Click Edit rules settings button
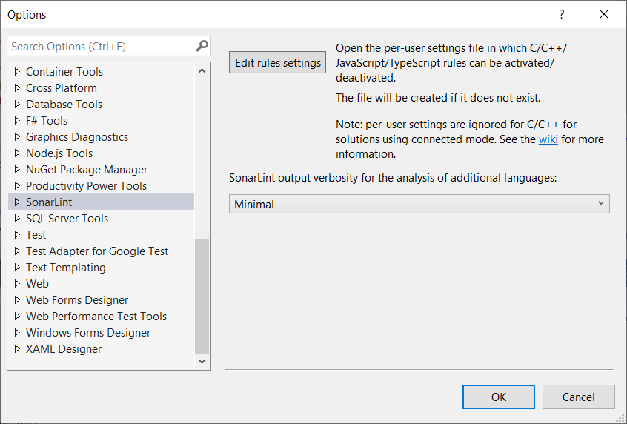Viewport: 627px width, 424px height. tap(277, 62)
